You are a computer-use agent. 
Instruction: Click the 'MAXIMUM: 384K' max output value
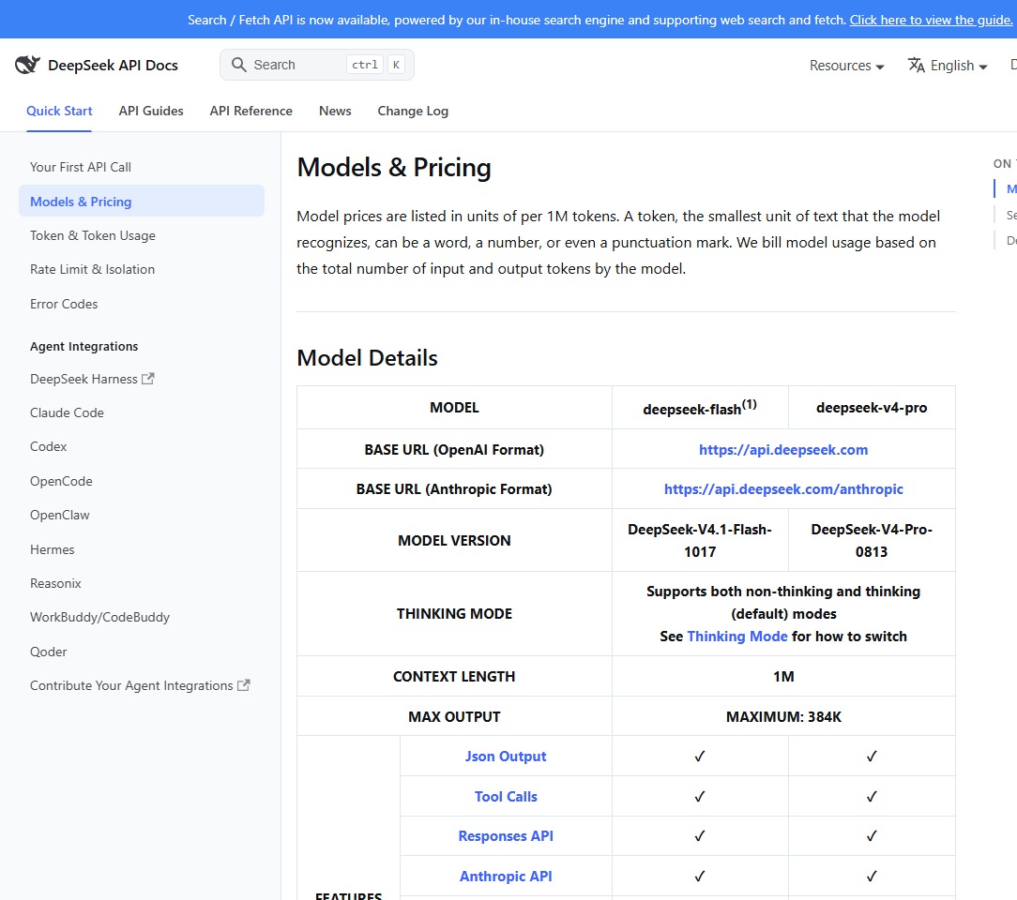(x=782, y=716)
